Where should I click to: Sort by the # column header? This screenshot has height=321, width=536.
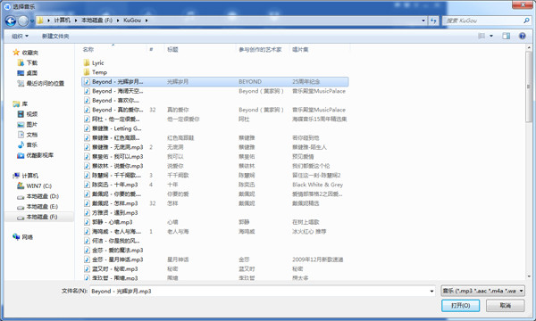(151, 49)
